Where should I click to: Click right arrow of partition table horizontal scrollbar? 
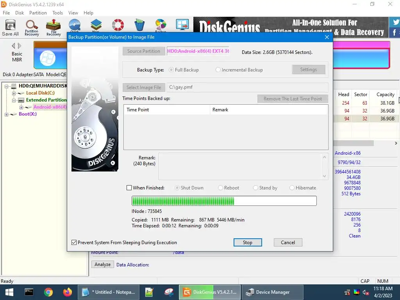[396, 143]
